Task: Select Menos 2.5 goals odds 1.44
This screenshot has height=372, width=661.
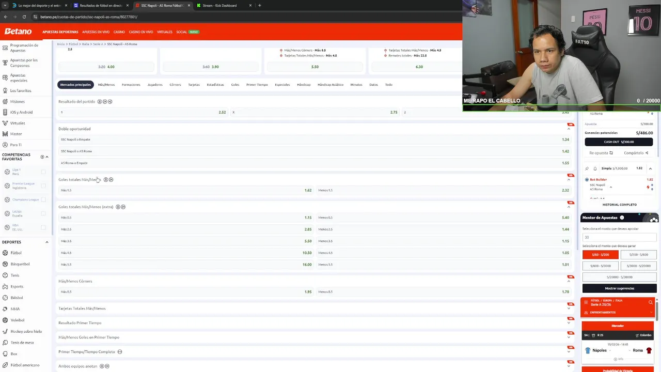Action: [x=443, y=229]
